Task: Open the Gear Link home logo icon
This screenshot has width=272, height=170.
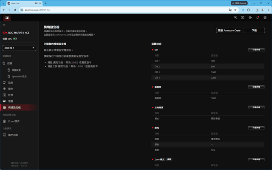Action: tap(7, 17)
